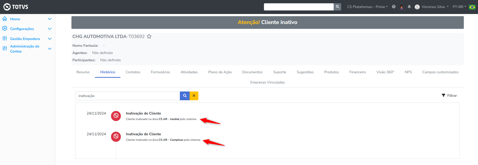Click the top bar search magnifier button

point(337,7)
